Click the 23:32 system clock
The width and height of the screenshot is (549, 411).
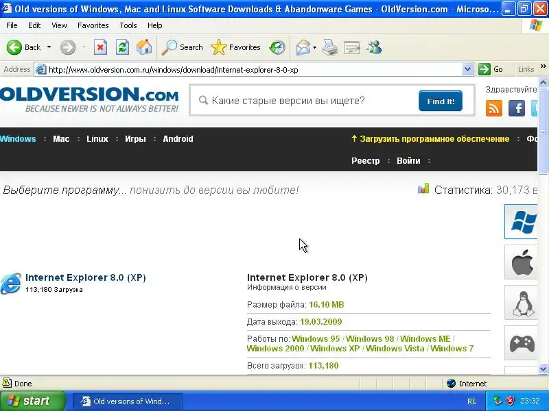point(530,401)
